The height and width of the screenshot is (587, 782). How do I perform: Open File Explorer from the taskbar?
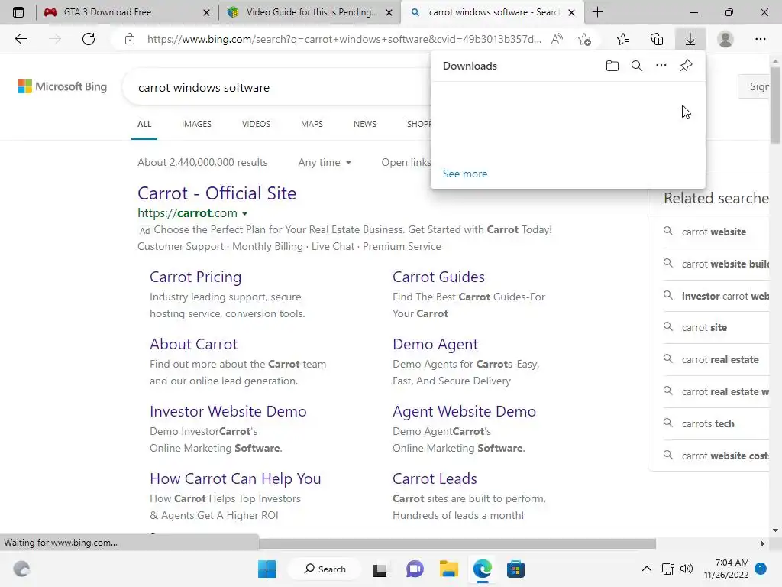(448, 569)
